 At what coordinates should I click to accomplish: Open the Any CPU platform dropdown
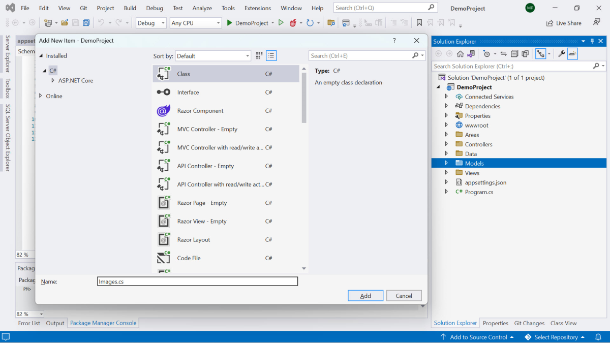[196, 23]
